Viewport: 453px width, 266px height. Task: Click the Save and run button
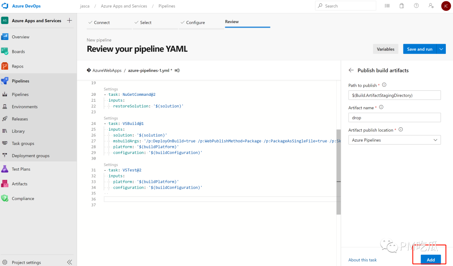pyautogui.click(x=420, y=49)
